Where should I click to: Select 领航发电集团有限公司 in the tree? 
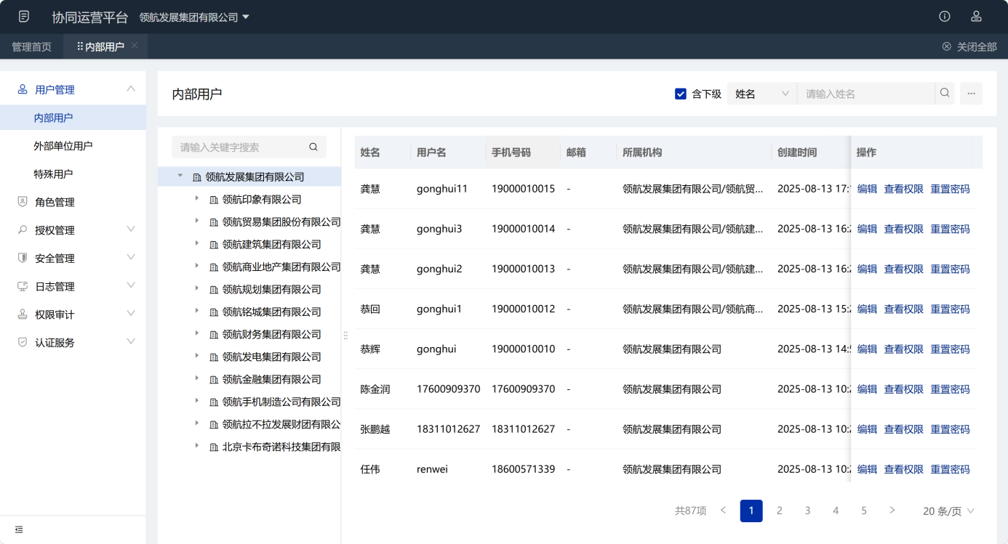271,357
